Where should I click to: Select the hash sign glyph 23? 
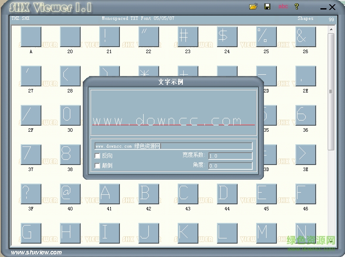coord(188,37)
